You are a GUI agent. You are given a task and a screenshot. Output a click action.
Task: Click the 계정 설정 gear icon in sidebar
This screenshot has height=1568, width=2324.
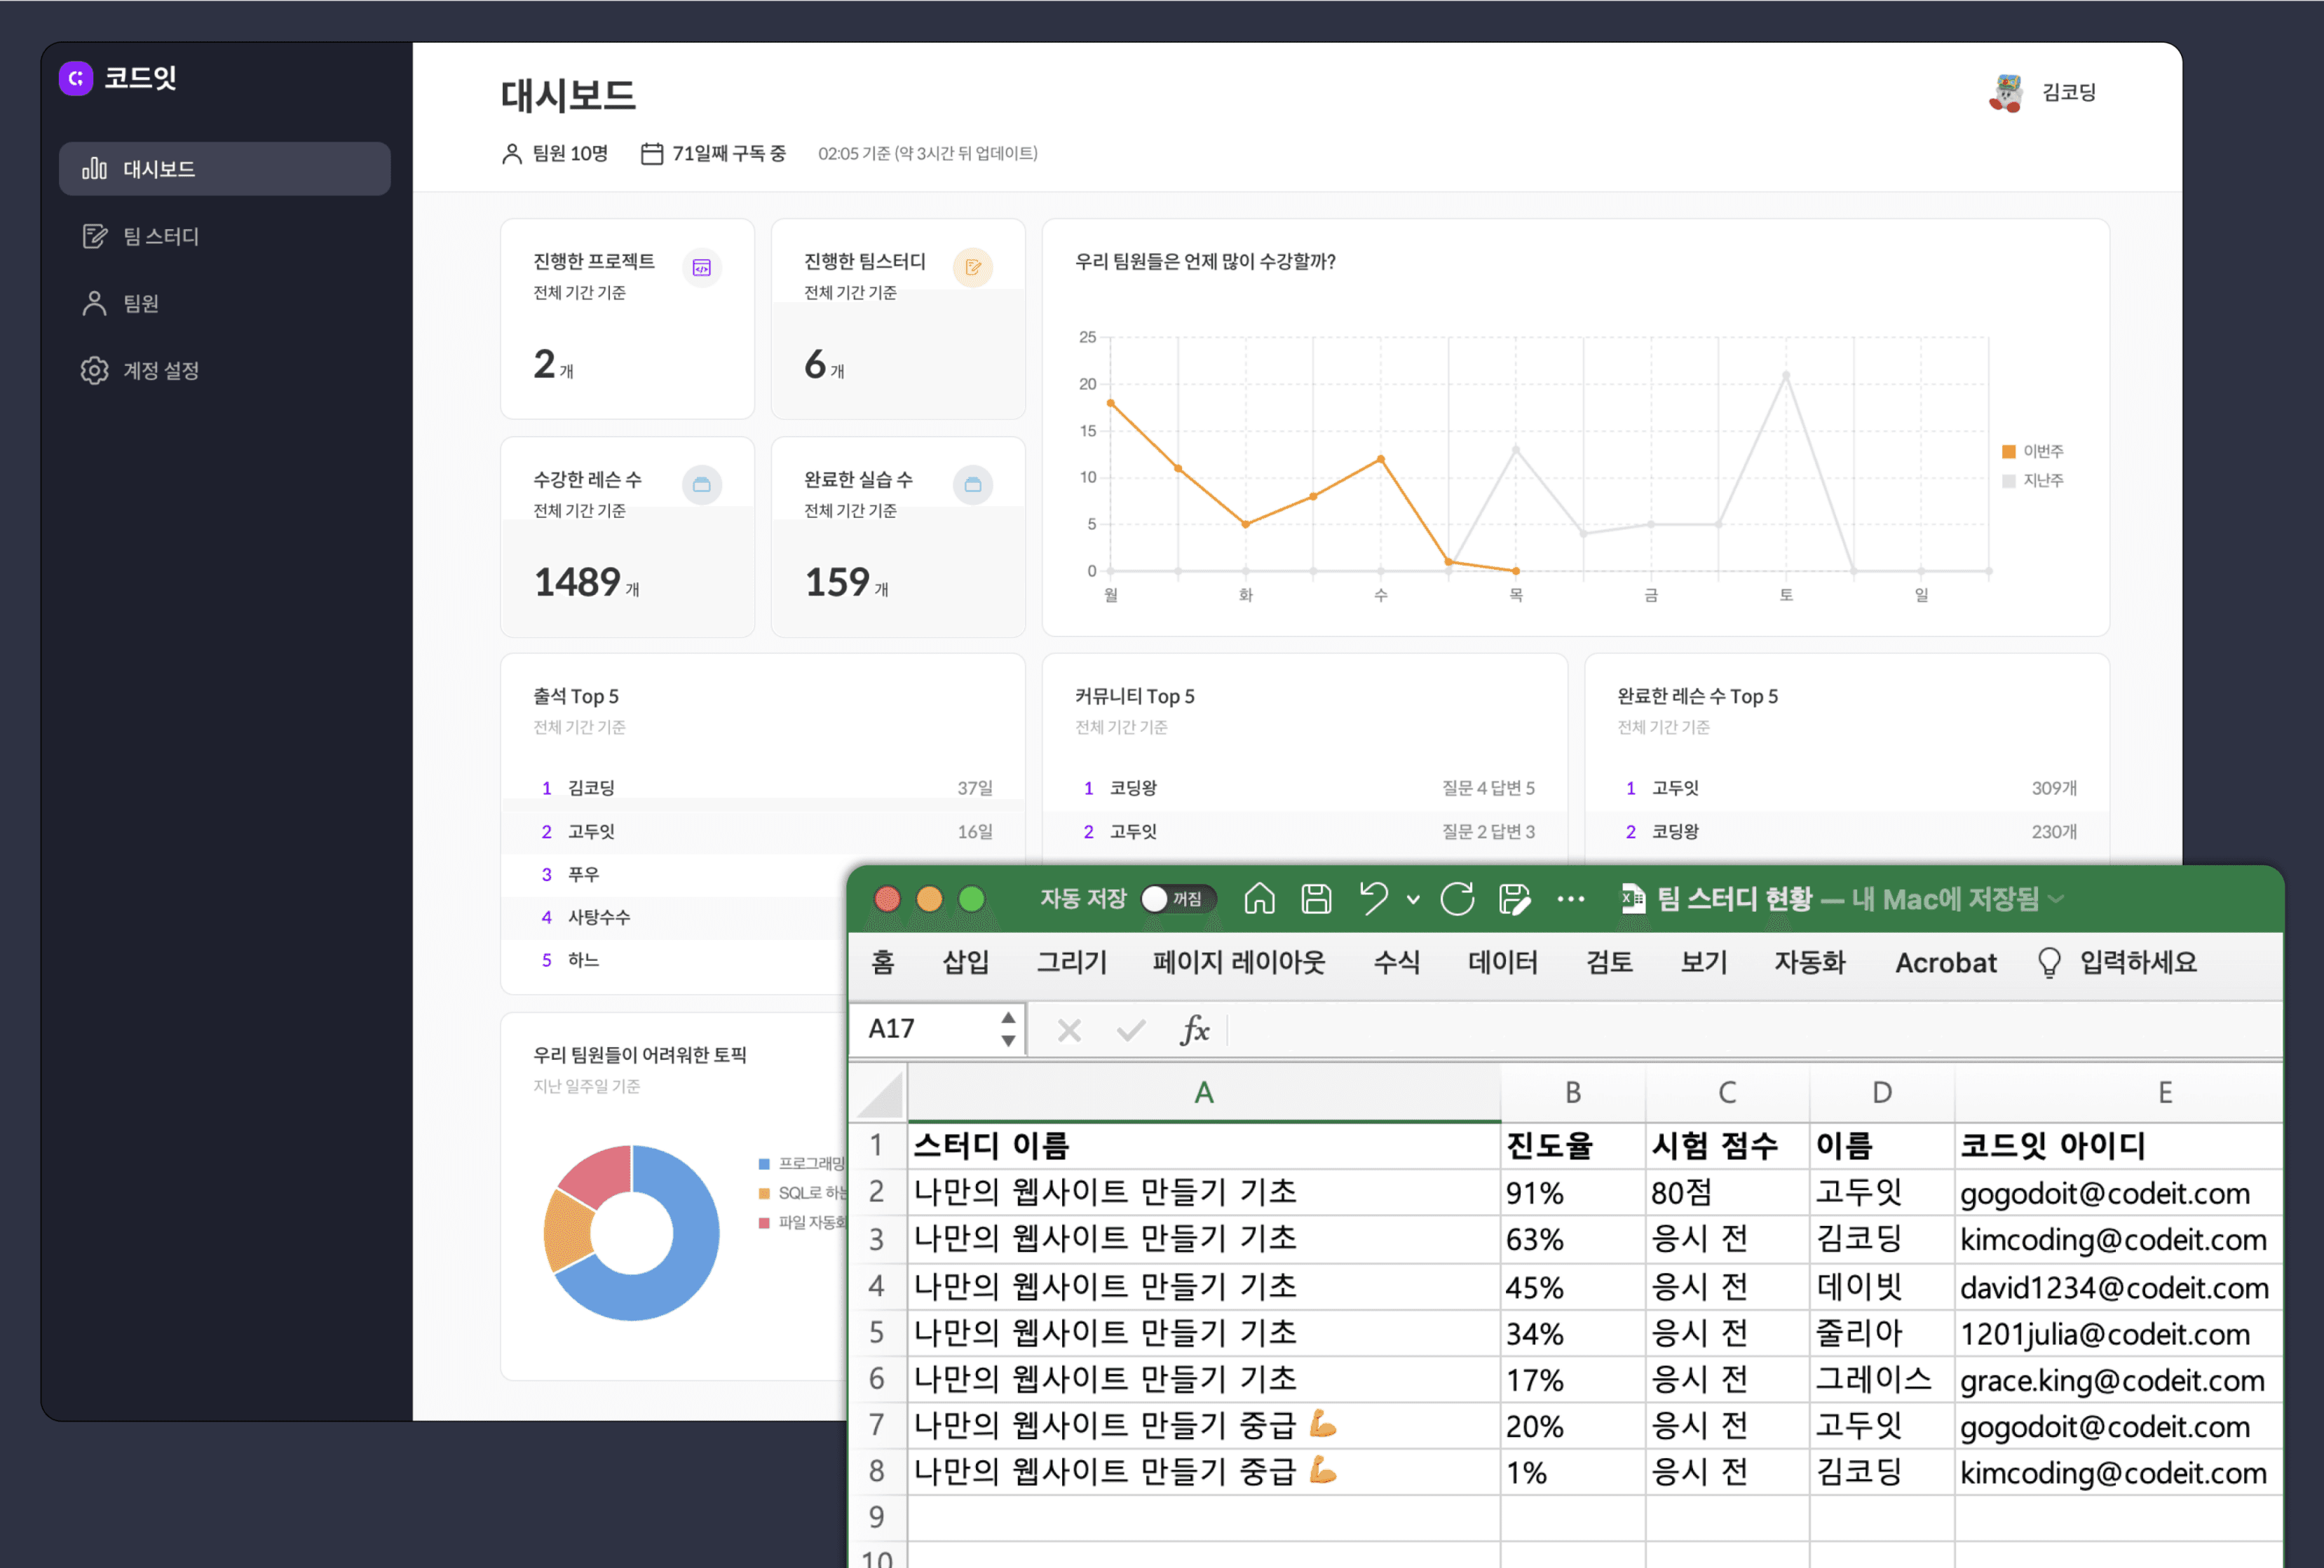click(x=94, y=370)
